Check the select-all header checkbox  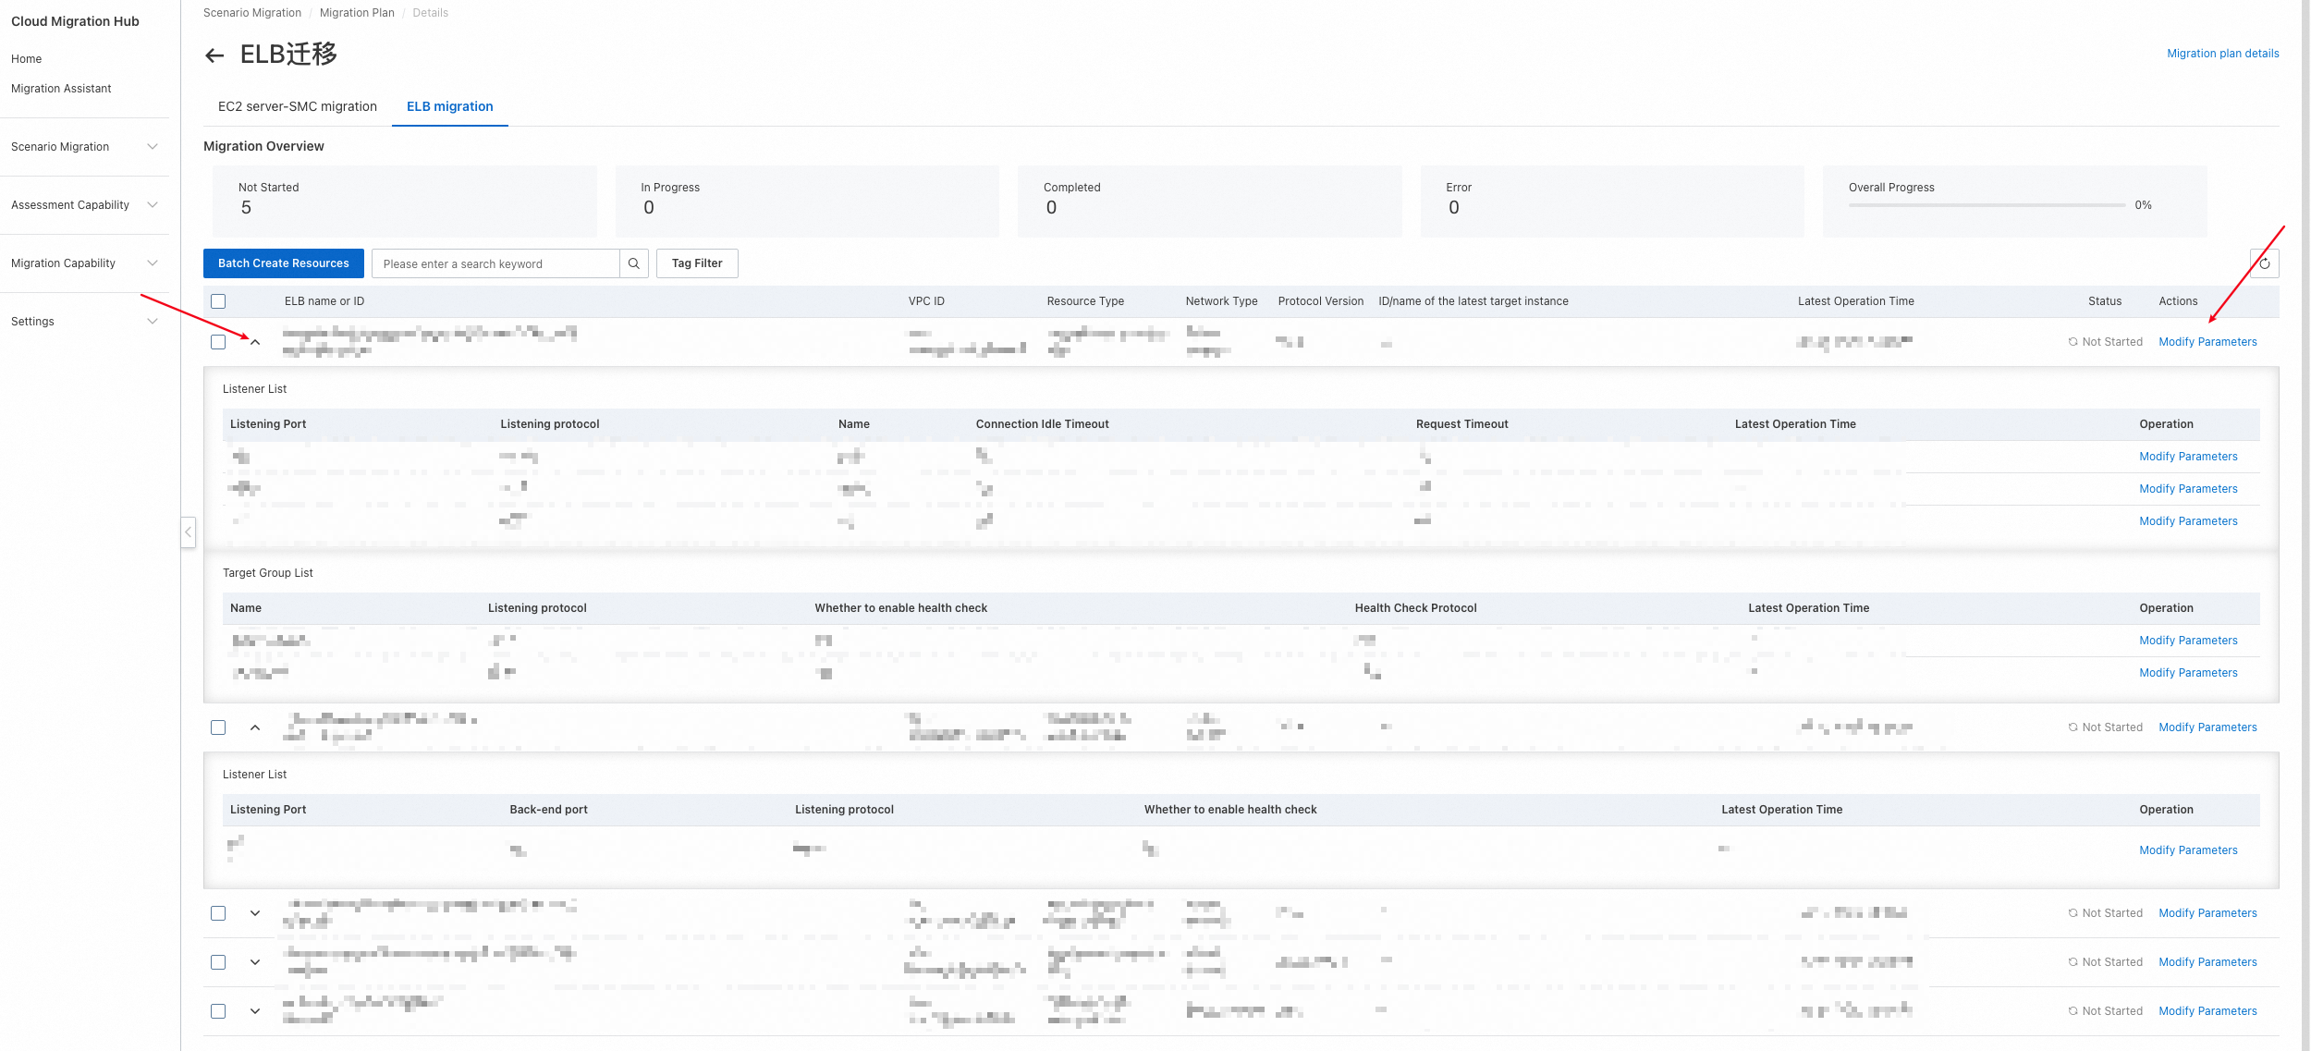218,301
